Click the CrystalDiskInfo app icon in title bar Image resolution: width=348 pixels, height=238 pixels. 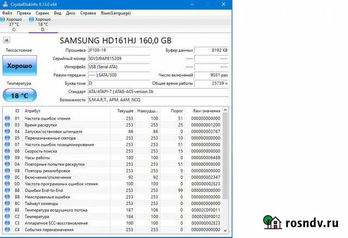click(x=4, y=4)
